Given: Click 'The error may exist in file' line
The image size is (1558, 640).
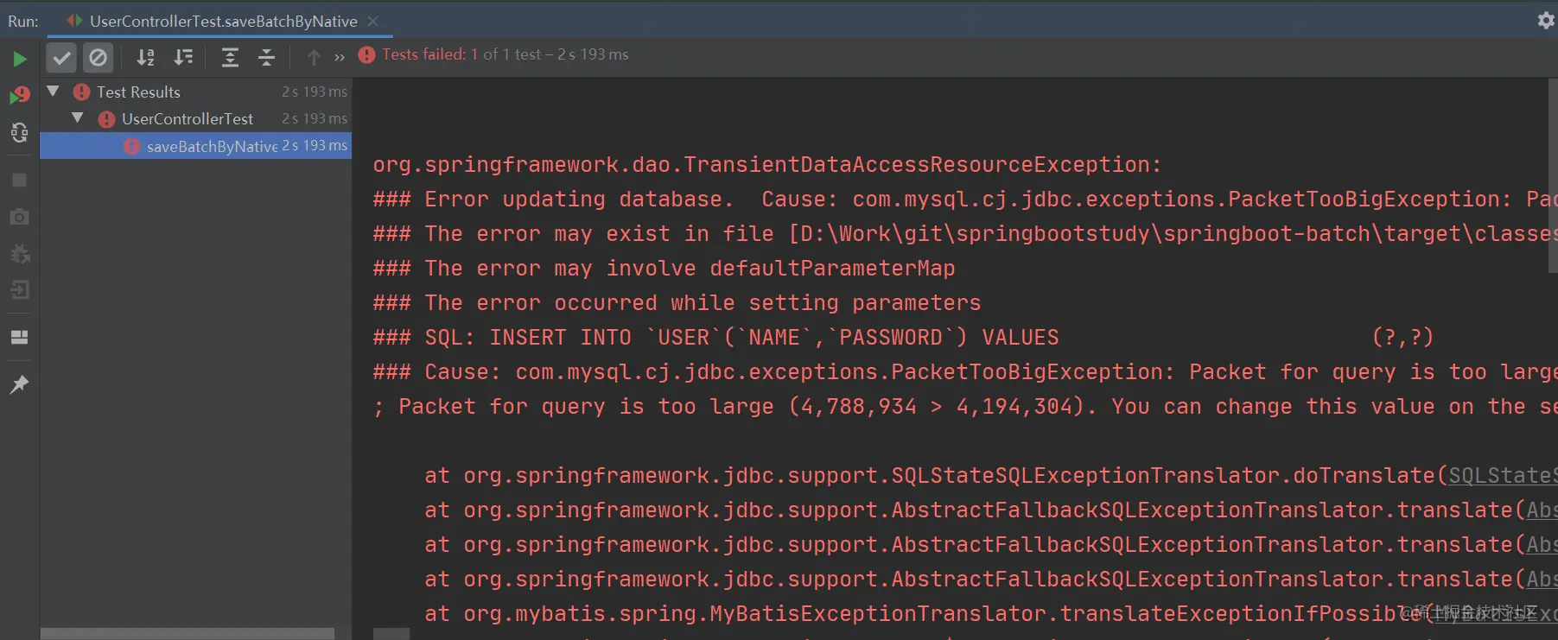Looking at the screenshot, I should [965, 233].
